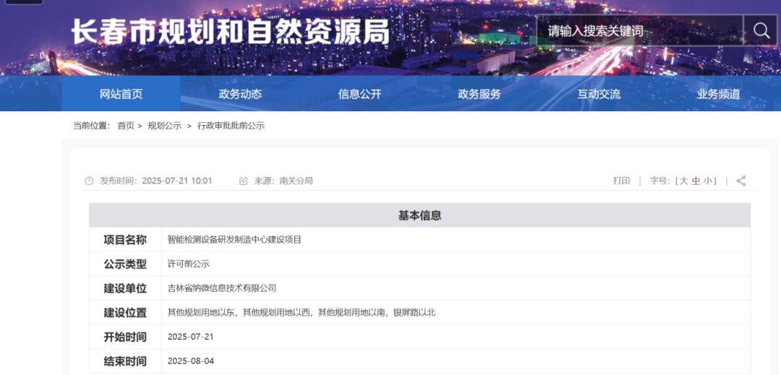This screenshot has height=375, width=781.
Task: Click the 开始时间 row label
Action: point(125,337)
